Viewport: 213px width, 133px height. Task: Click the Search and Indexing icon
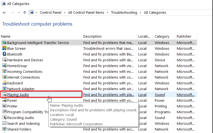pyautogui.click(x=4, y=123)
